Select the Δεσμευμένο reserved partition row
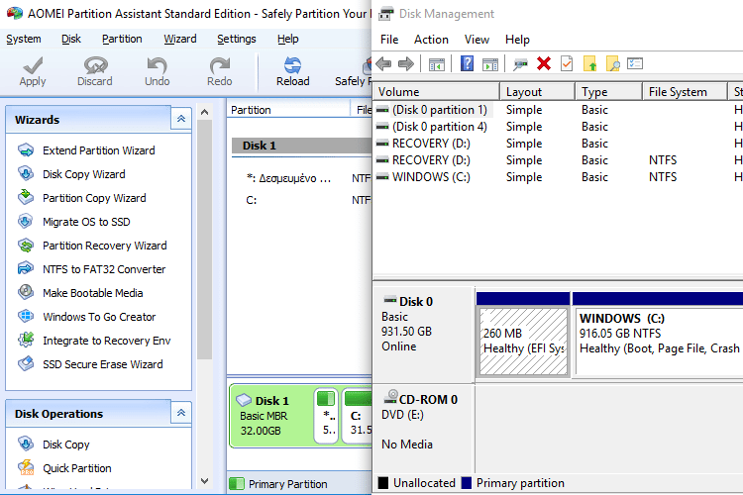Viewport: 743px width, 495px height. click(301, 178)
